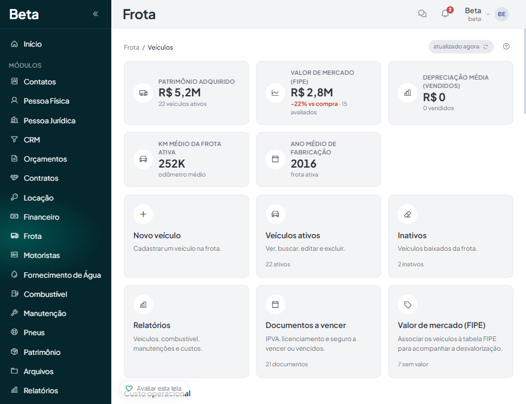Image resolution: width=526 pixels, height=404 pixels.
Task: Click the bar chart icon on Relatórios card
Action: [x=143, y=304]
